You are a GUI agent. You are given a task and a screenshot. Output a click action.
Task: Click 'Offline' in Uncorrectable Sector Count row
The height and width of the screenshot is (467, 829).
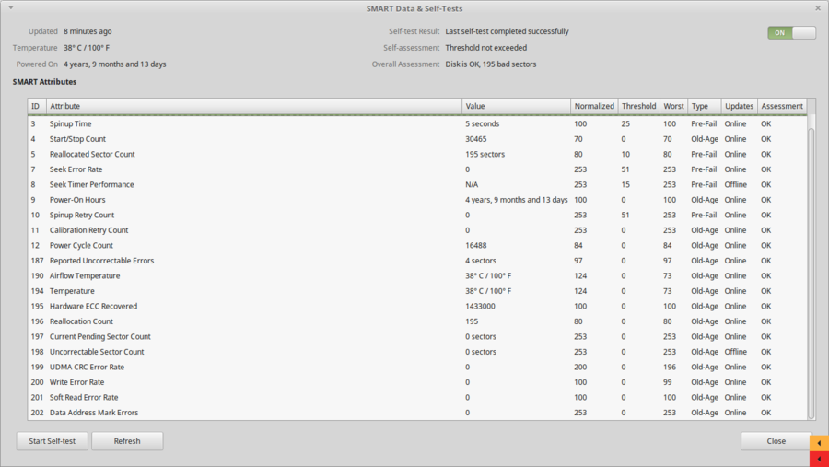735,352
